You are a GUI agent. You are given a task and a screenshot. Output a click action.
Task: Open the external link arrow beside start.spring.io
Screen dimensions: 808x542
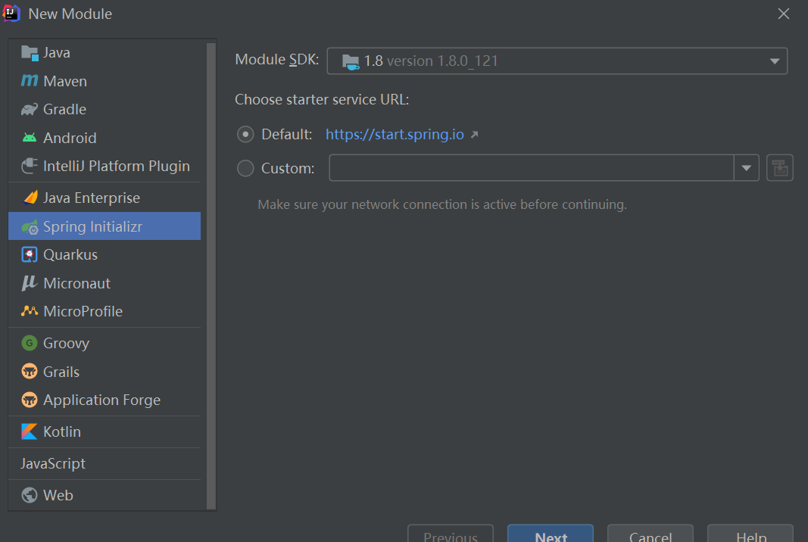475,135
